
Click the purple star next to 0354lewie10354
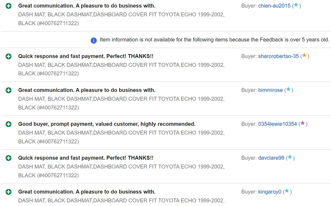coord(302,123)
